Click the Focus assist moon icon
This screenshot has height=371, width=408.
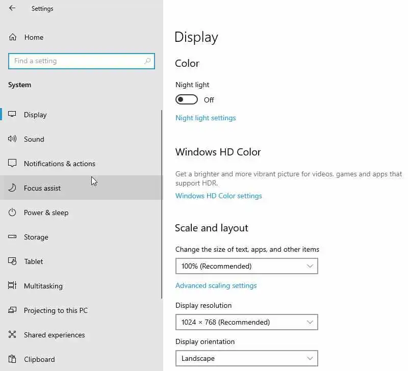point(12,188)
